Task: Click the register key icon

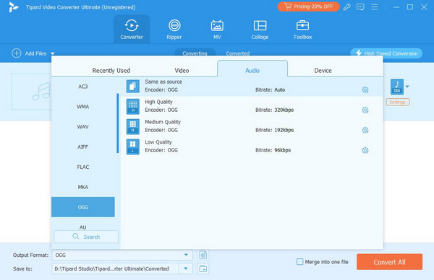Action: click(x=346, y=7)
